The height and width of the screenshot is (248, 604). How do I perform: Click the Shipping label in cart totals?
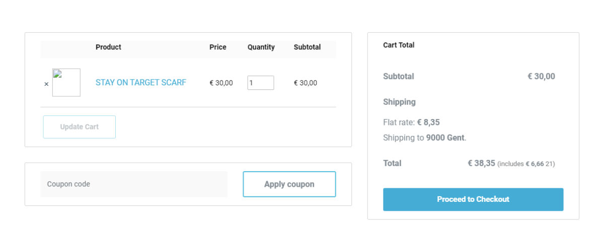pyautogui.click(x=399, y=102)
